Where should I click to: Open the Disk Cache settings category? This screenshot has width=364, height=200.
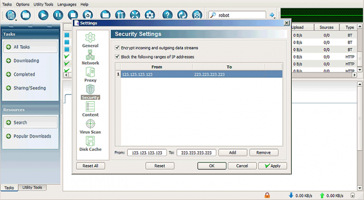90,143
